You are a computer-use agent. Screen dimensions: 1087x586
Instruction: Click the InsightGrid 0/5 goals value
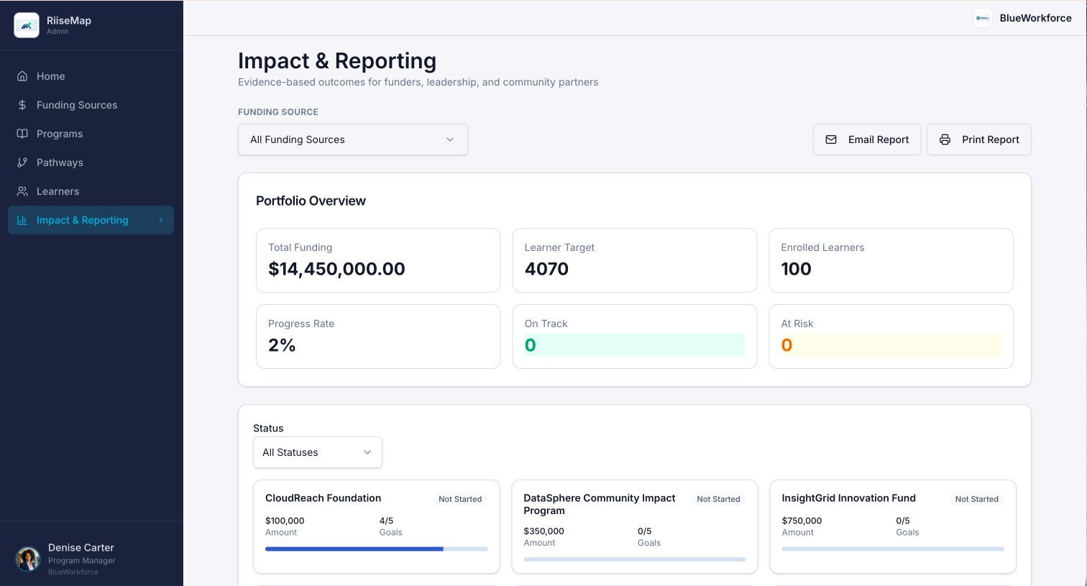click(x=903, y=521)
